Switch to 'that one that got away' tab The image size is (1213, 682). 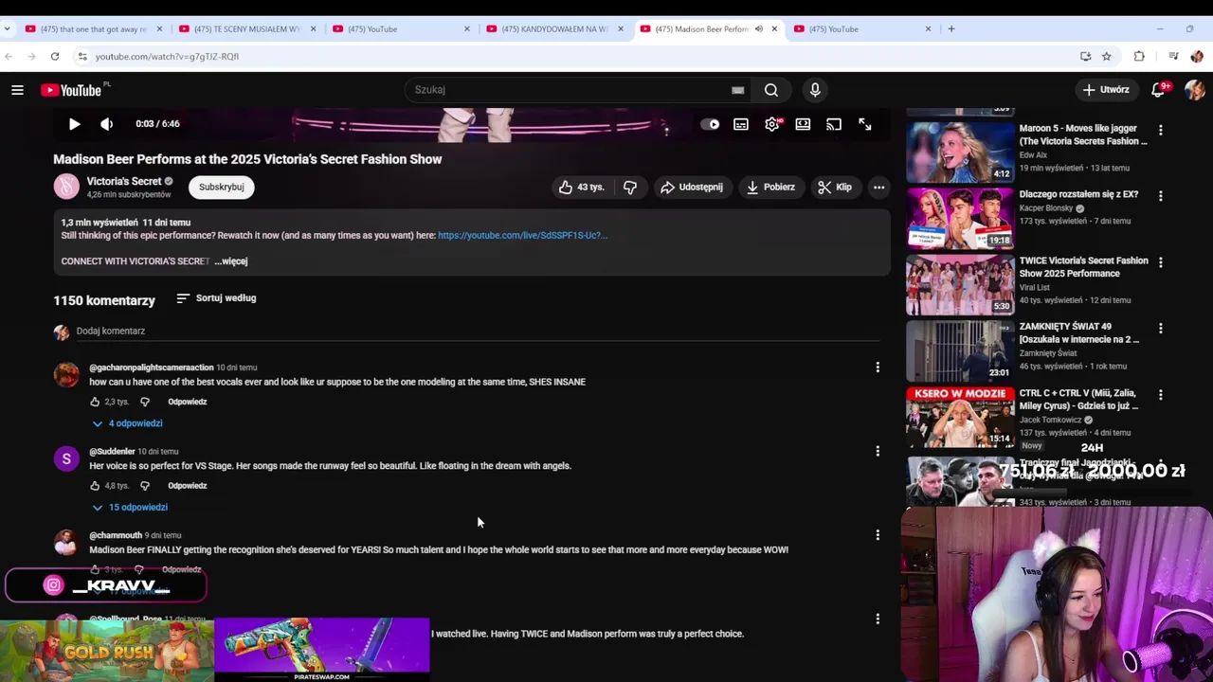94,28
